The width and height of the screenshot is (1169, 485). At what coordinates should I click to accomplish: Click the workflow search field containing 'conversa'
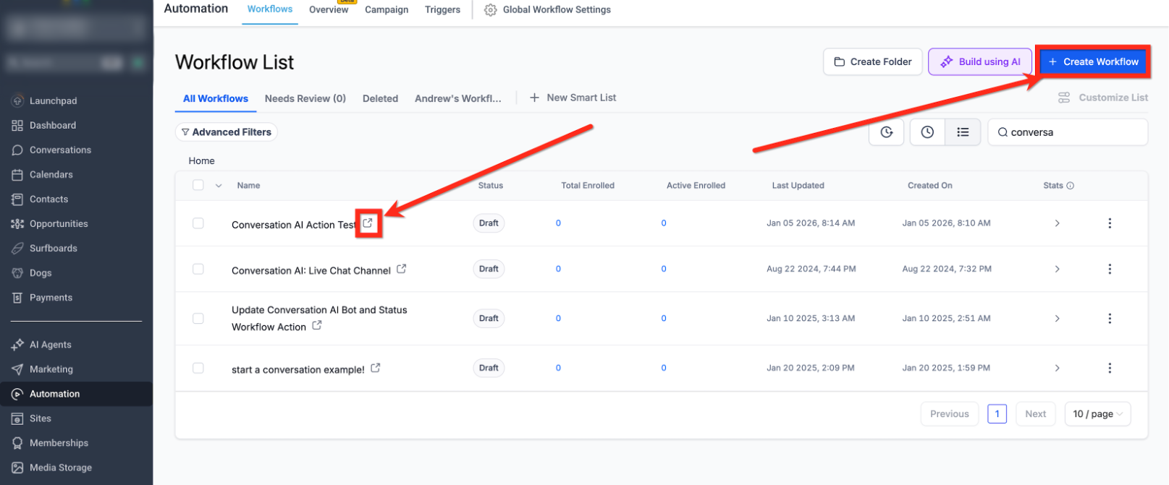click(1068, 132)
